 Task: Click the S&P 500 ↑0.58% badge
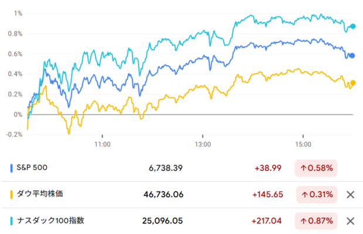[316, 168]
